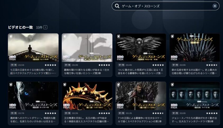Open description text of 2011 season one

140,120
